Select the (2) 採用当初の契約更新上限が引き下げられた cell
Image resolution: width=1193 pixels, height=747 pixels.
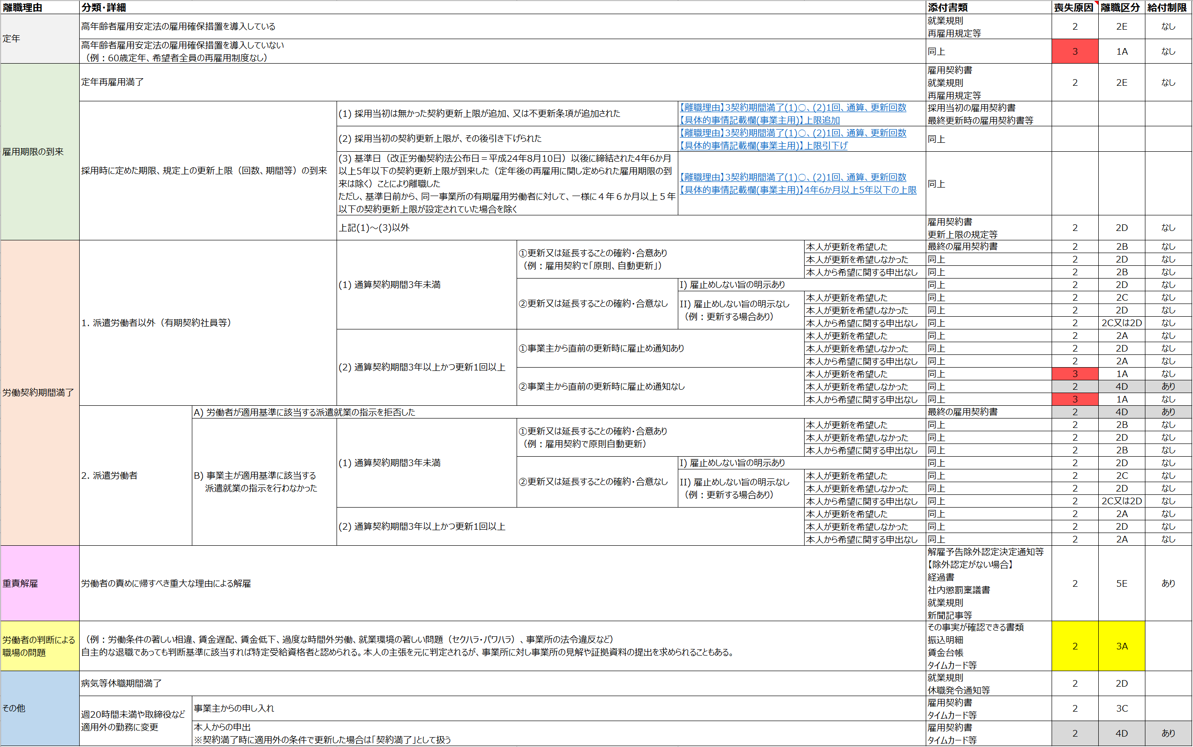click(507, 139)
